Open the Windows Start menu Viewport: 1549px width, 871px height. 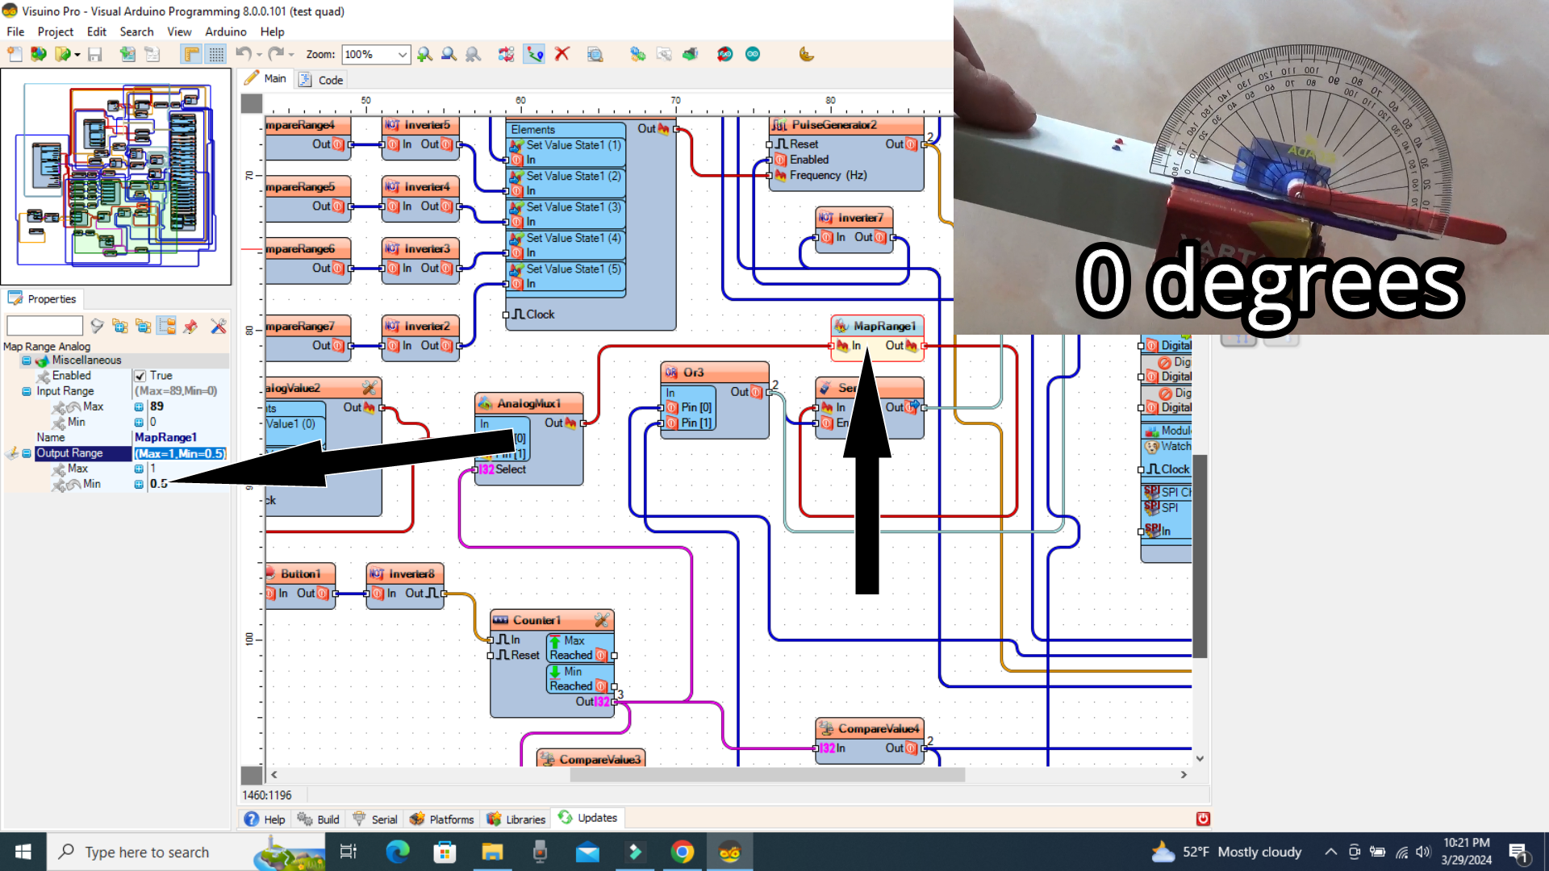[23, 852]
